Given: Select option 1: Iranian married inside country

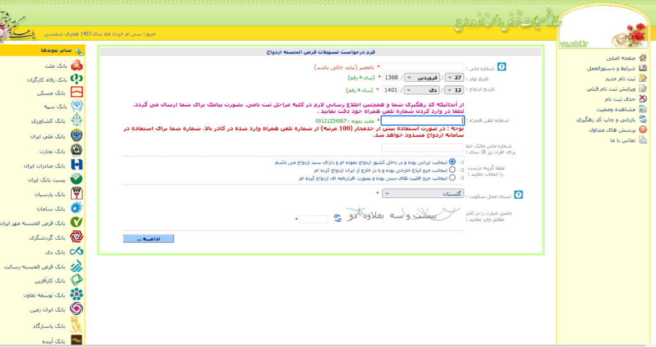Looking at the screenshot, I should (x=452, y=162).
